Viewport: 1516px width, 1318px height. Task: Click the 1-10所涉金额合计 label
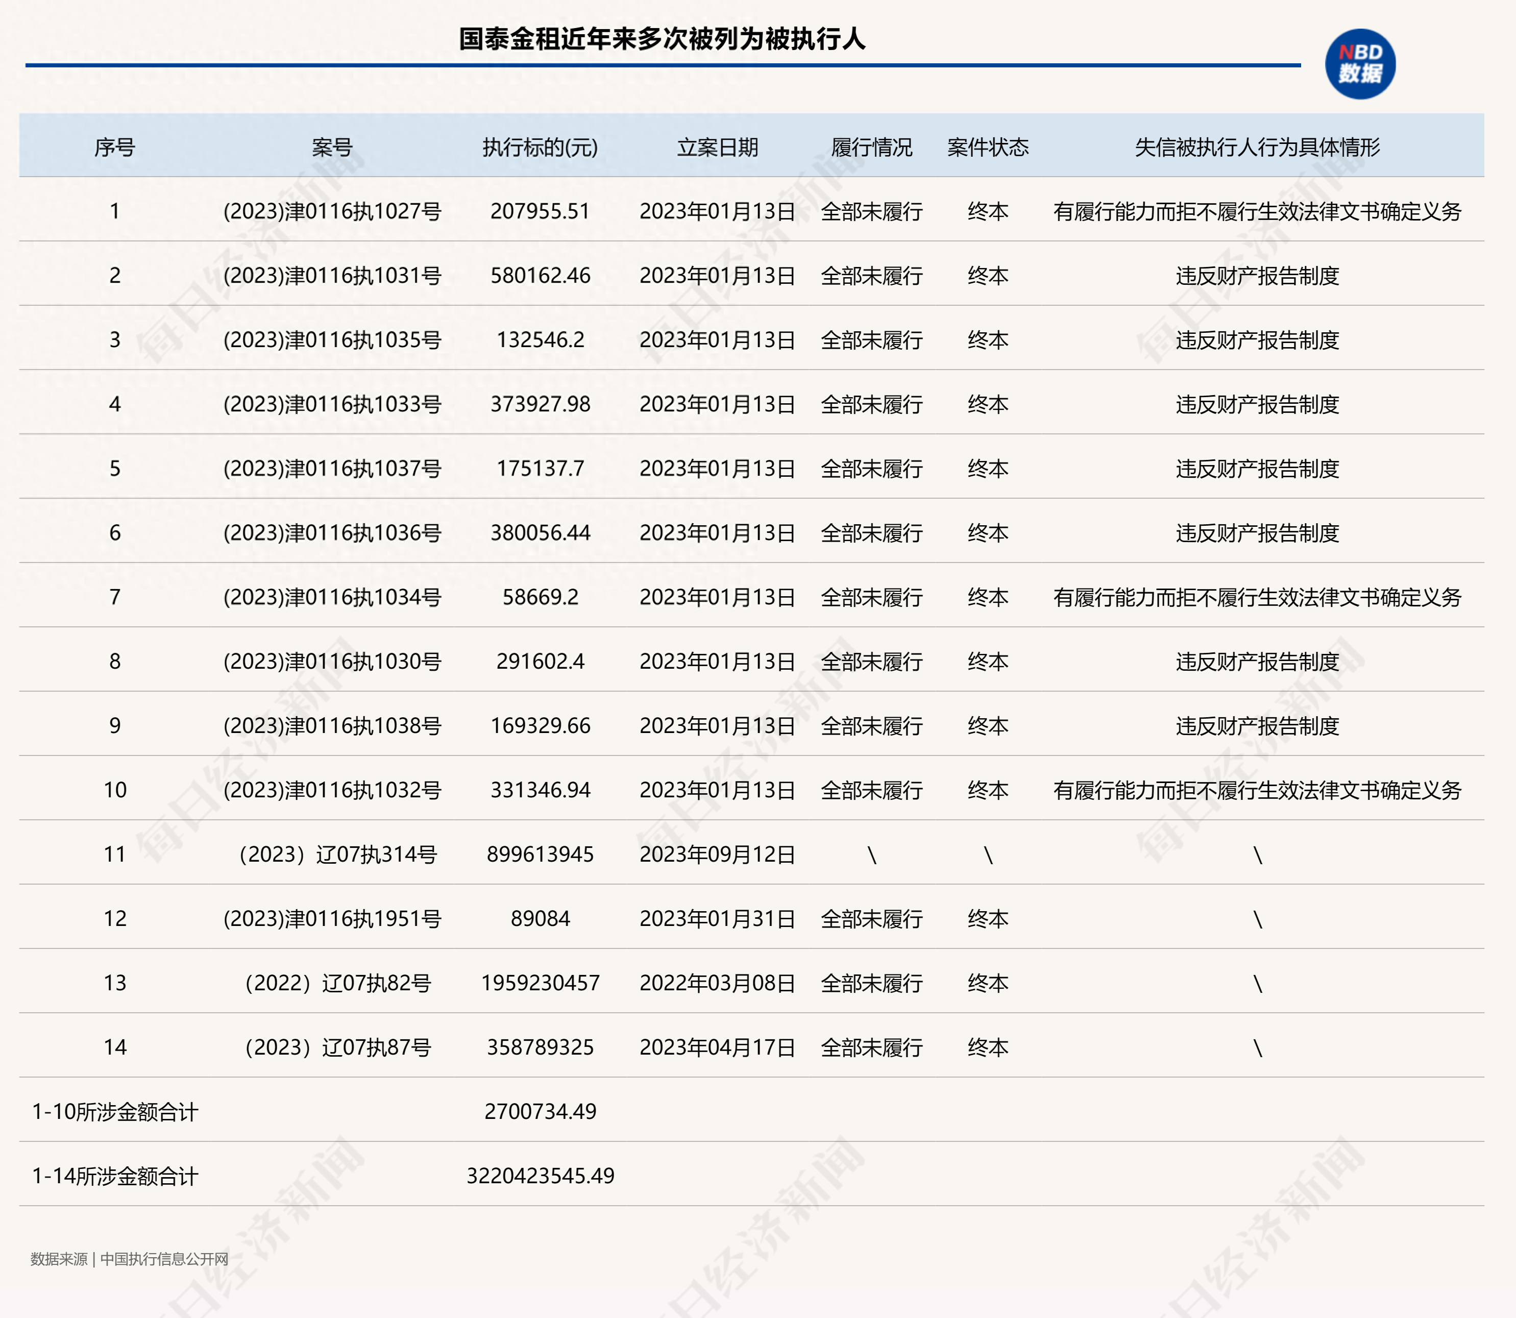pyautogui.click(x=115, y=1112)
